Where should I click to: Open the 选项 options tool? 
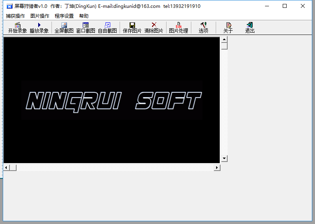(x=203, y=28)
